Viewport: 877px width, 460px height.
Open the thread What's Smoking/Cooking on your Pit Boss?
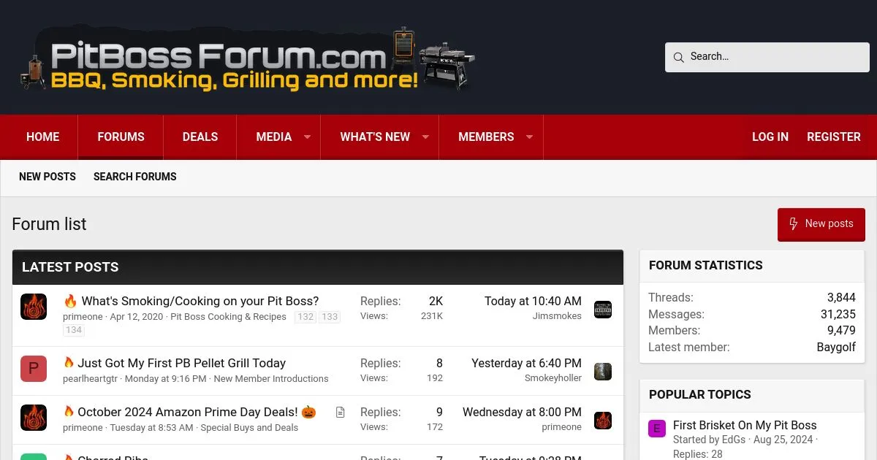coord(200,301)
